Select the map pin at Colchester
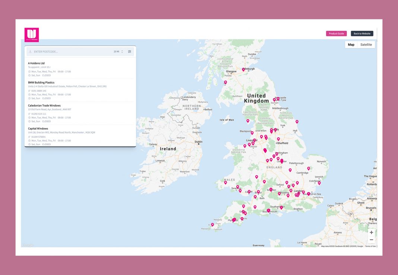 coord(319,183)
